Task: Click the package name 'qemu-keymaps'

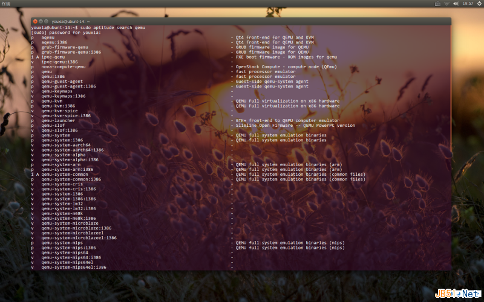Action: pos(57,91)
